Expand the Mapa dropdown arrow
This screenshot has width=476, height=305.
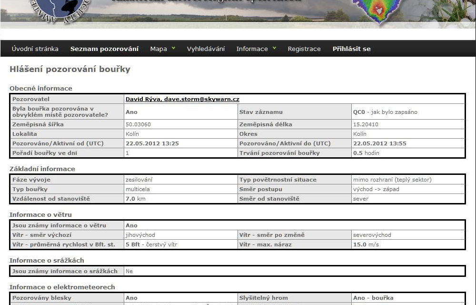173,48
